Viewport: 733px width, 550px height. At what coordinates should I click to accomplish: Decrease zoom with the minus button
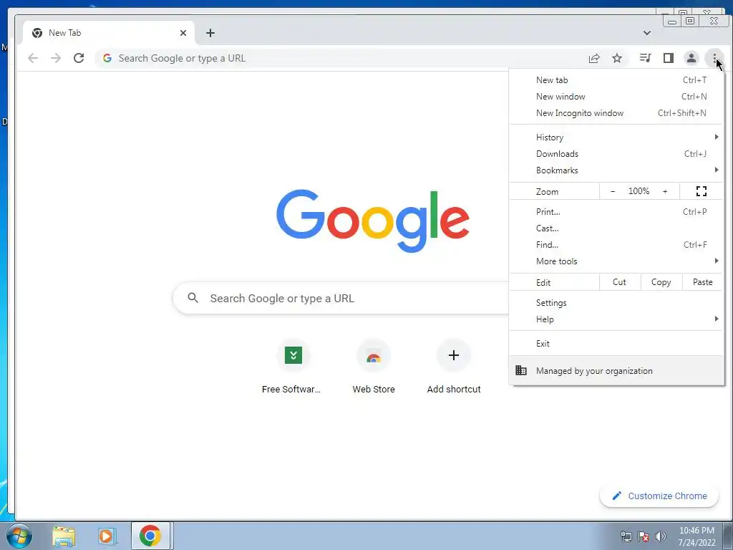(x=613, y=191)
